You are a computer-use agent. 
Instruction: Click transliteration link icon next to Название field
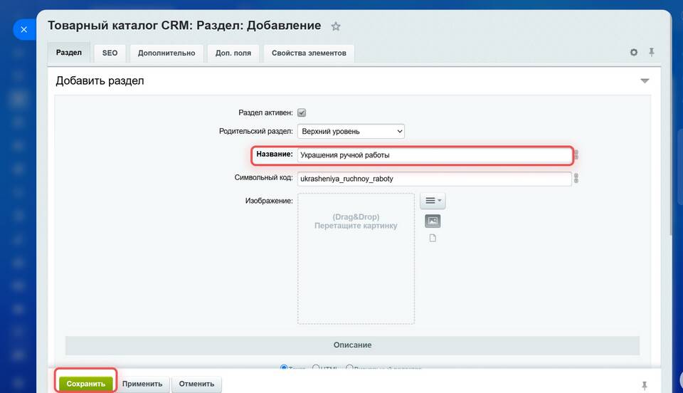576,154
